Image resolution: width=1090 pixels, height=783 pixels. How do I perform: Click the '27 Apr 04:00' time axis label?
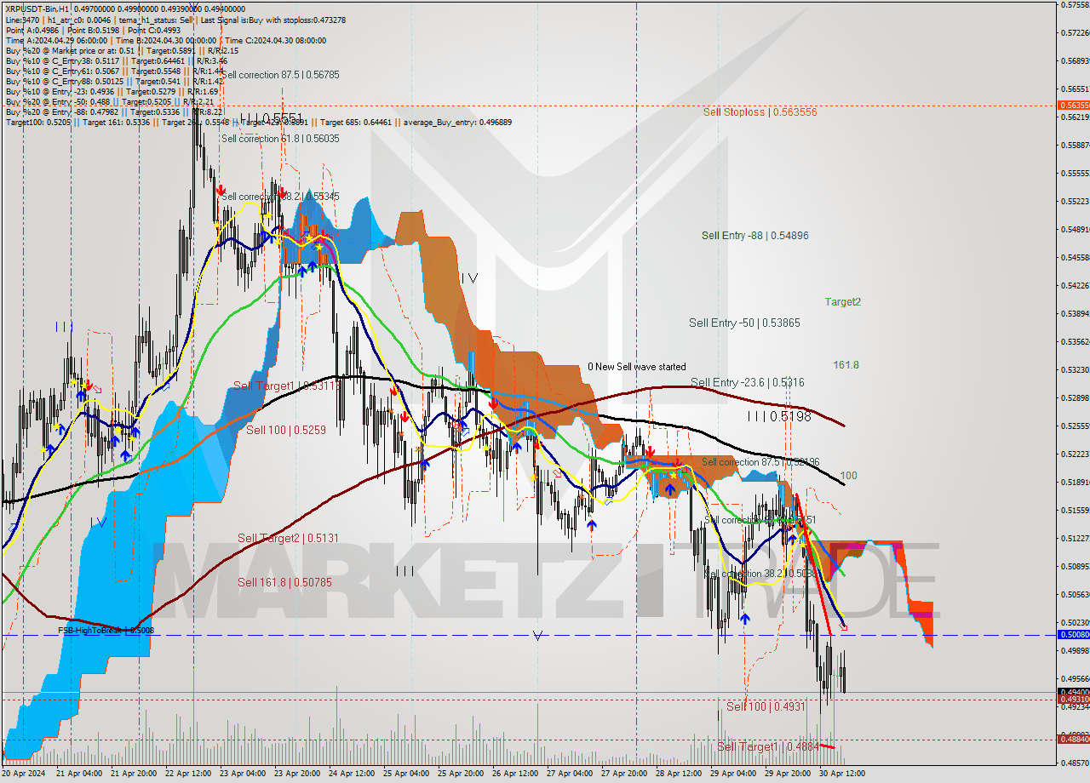coord(570,773)
